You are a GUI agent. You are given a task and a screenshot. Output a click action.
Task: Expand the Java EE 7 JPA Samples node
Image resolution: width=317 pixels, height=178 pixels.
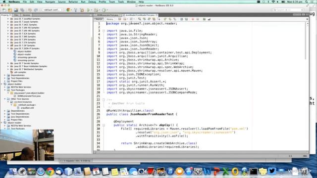(x=8, y=40)
